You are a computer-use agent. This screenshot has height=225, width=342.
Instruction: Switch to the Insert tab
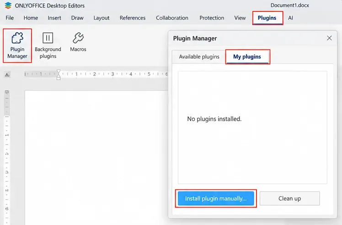click(x=54, y=18)
